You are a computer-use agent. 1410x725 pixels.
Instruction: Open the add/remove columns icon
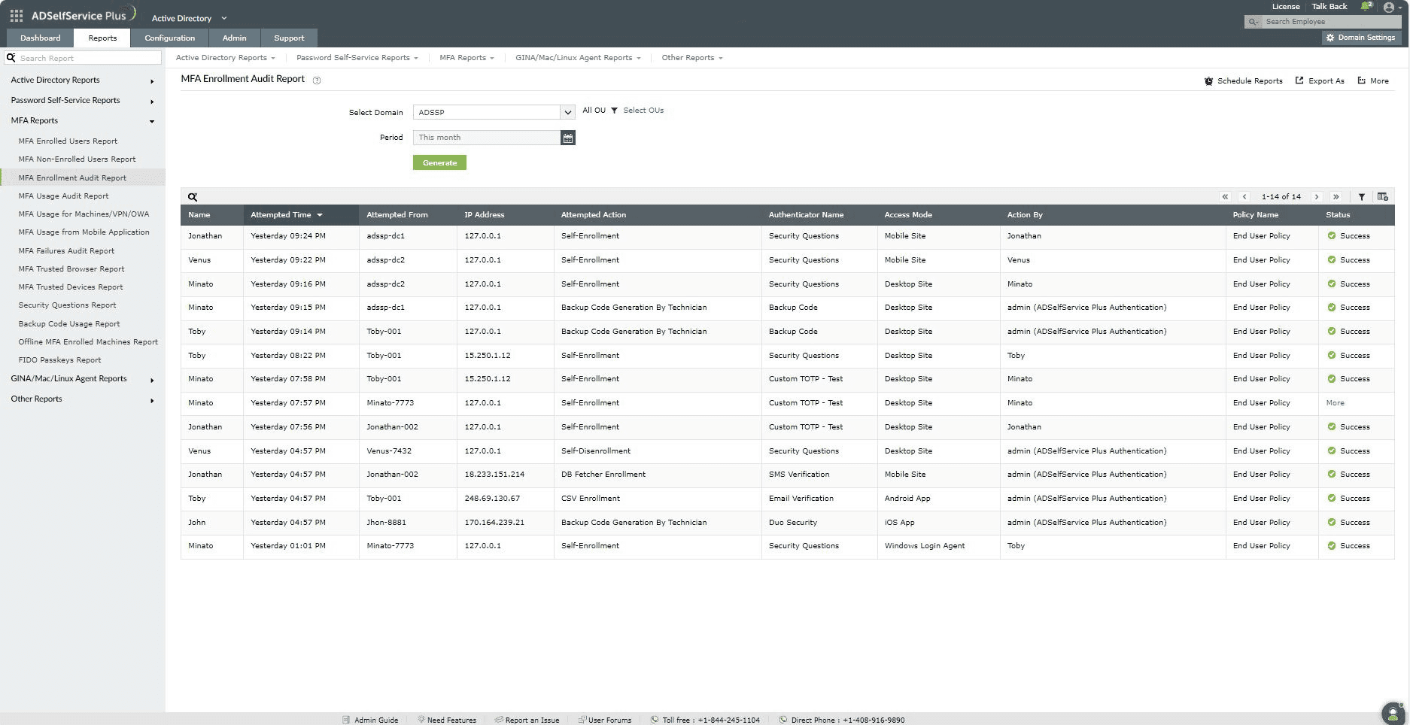coord(1382,196)
